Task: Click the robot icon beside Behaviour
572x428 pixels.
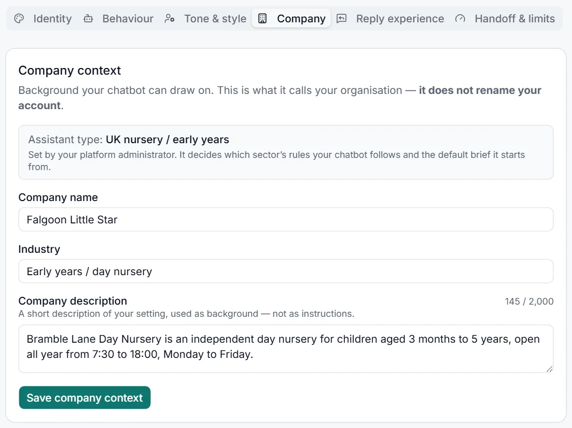Action: click(x=88, y=18)
